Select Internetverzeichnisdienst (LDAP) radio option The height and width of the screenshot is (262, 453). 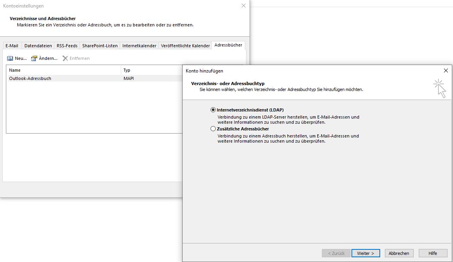click(x=213, y=110)
